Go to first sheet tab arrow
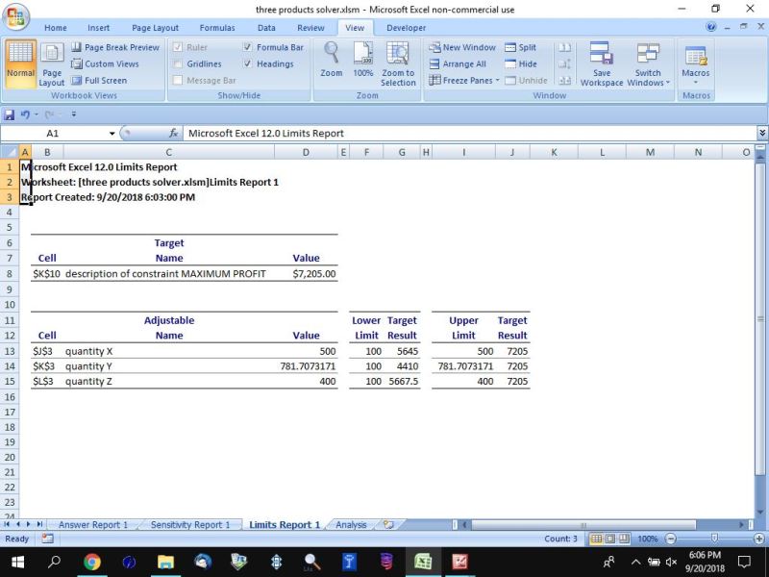Screen dimensions: 769x577 tap(7, 524)
